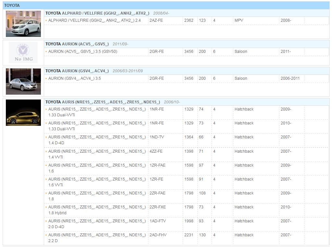Click the No IMG placeholder for Aurion ACV5
Viewport: 332px width, 247px height.
coord(23,53)
